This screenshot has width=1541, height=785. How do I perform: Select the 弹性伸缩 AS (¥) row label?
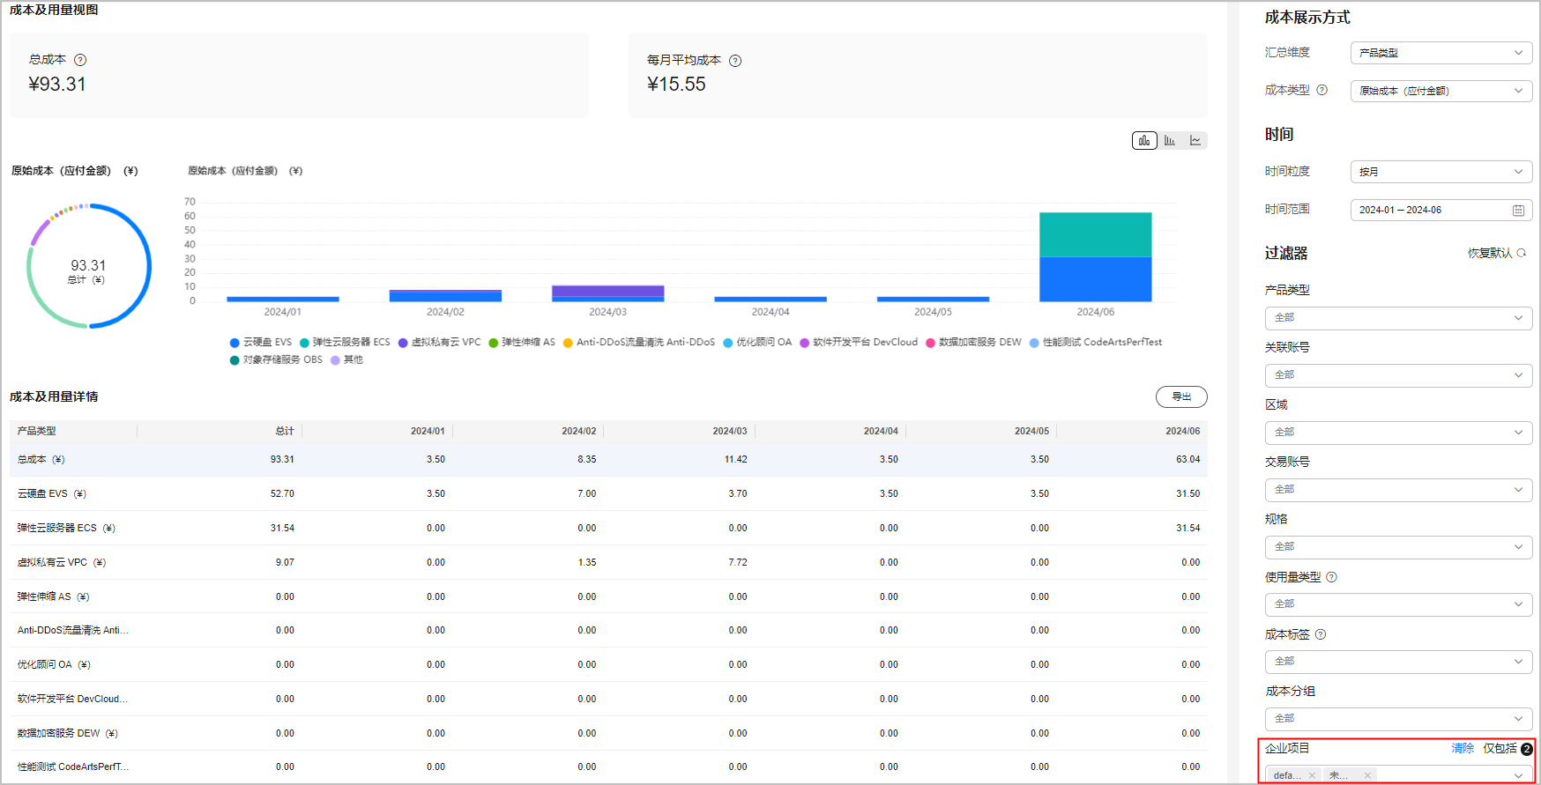pyautogui.click(x=54, y=597)
